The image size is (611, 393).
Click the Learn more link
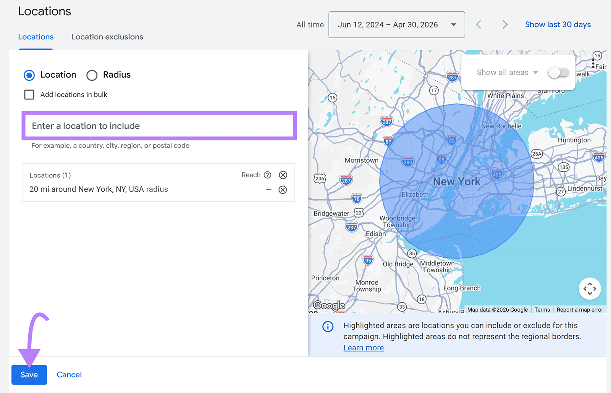pyautogui.click(x=364, y=348)
